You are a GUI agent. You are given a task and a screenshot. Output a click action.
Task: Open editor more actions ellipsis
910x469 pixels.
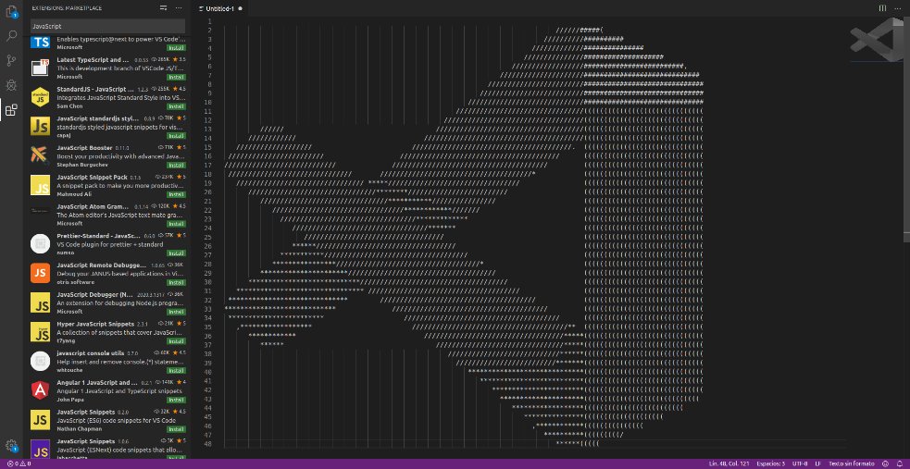(897, 8)
